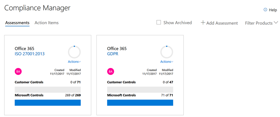Switch to the Action Items tab
The image size is (280, 117).
click(46, 23)
